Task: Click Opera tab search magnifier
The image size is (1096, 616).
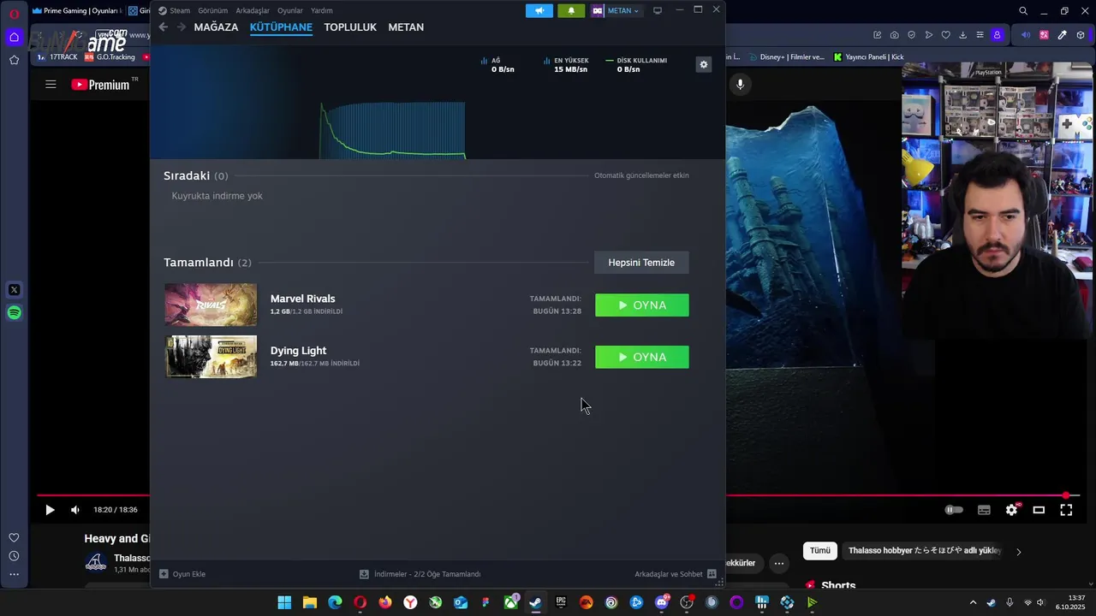Action: [x=1022, y=11]
